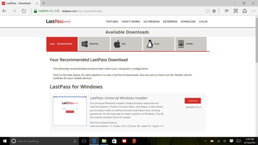Select the Recommended downloads tab
The height and width of the screenshot is (145, 258).
coord(62,44)
